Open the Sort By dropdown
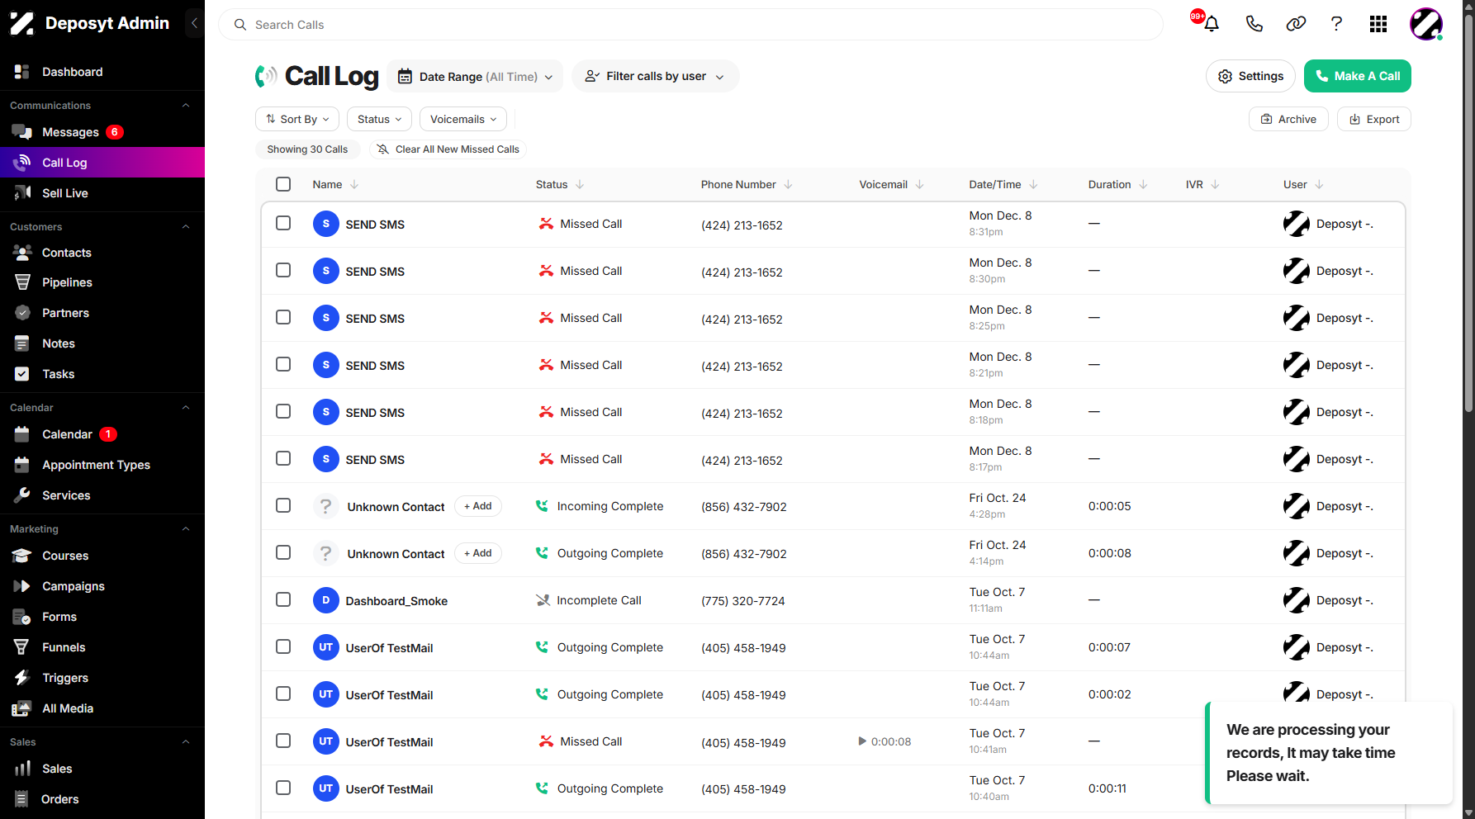Viewport: 1475px width, 819px height. pos(297,119)
